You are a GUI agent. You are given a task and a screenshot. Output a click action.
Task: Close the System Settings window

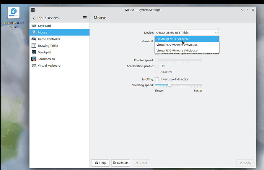pos(253,10)
